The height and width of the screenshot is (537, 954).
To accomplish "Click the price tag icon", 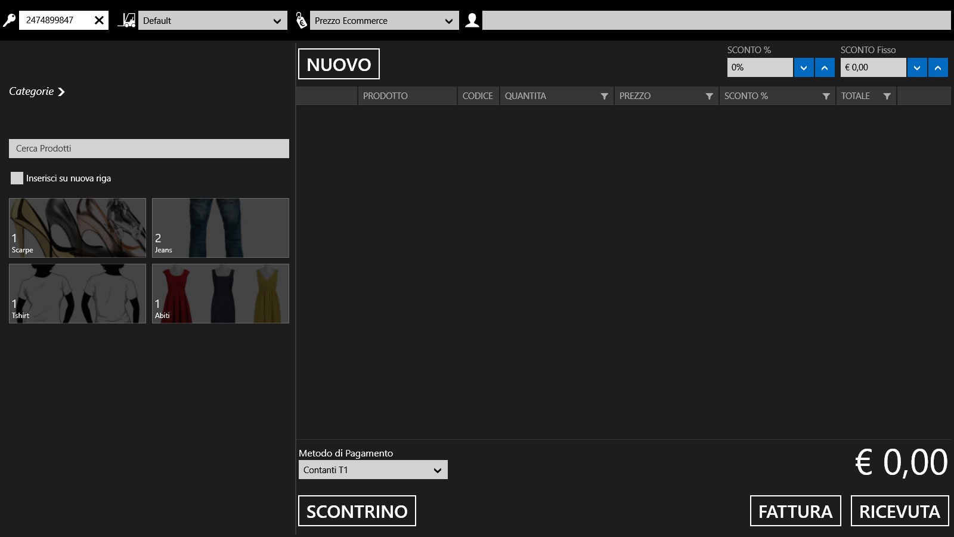I will point(301,20).
